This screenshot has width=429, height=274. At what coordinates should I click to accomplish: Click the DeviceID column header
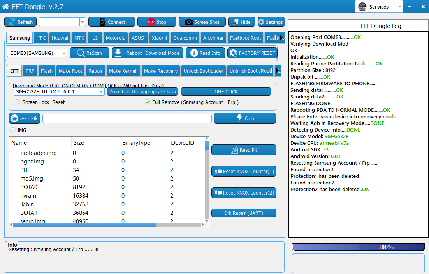(x=186, y=143)
